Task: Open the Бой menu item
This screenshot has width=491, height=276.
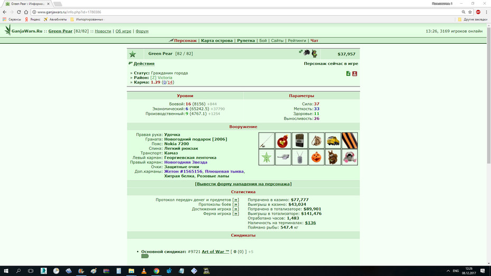Action: tap(263, 41)
